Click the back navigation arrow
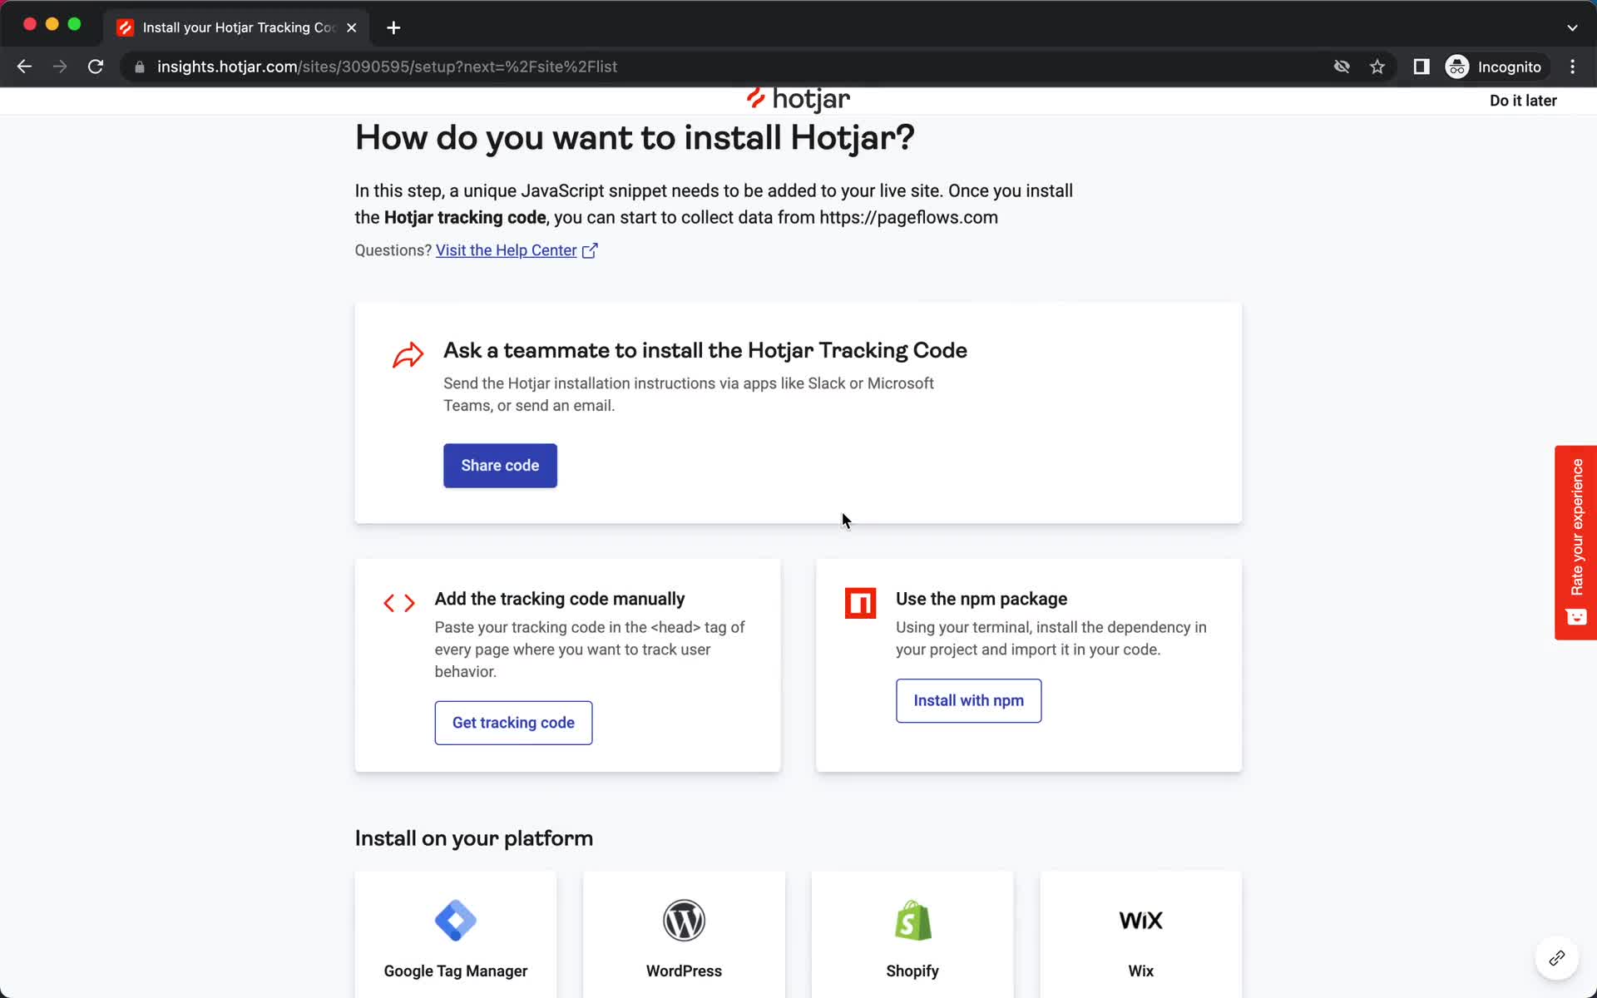 pyautogui.click(x=23, y=67)
